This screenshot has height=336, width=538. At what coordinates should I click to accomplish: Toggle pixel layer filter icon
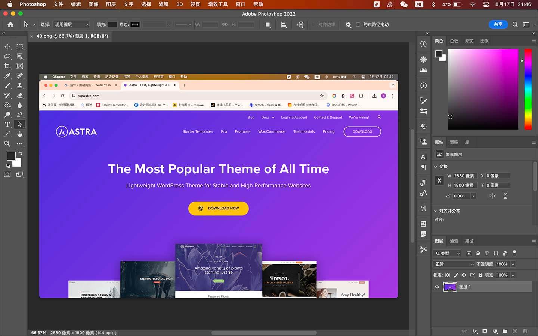(x=469, y=253)
